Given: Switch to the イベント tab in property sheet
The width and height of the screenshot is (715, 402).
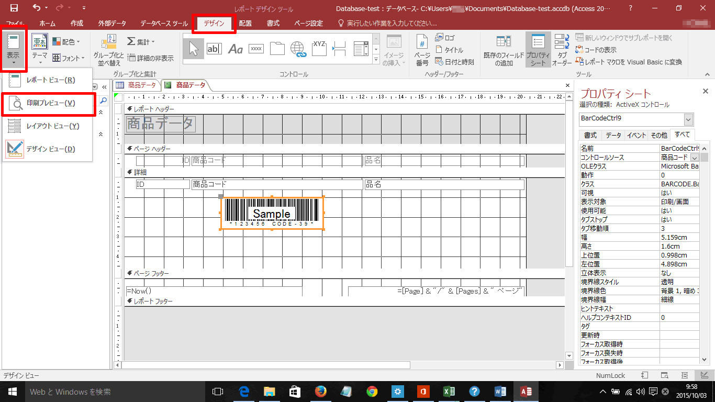Looking at the screenshot, I should coord(636,136).
